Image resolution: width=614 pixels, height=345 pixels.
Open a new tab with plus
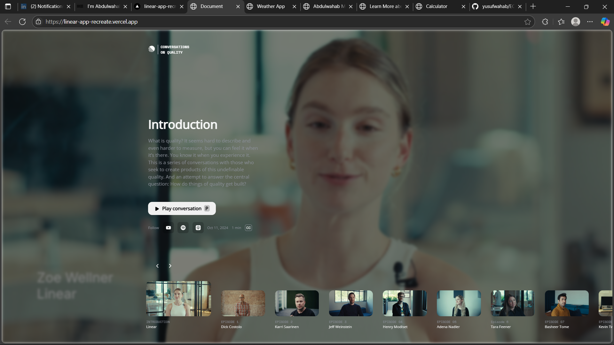click(x=533, y=6)
